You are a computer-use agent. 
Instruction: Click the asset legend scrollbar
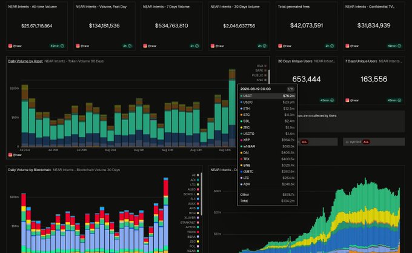pyautogui.click(x=269, y=76)
